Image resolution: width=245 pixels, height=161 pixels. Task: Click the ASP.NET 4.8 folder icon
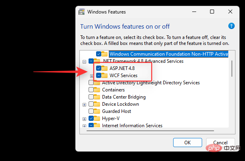tap(104, 68)
